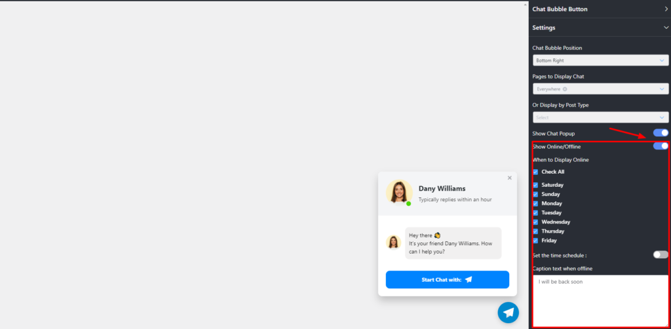Toggle the Show Online/Offline switch
Screen dimensions: 671x329
(x=661, y=146)
